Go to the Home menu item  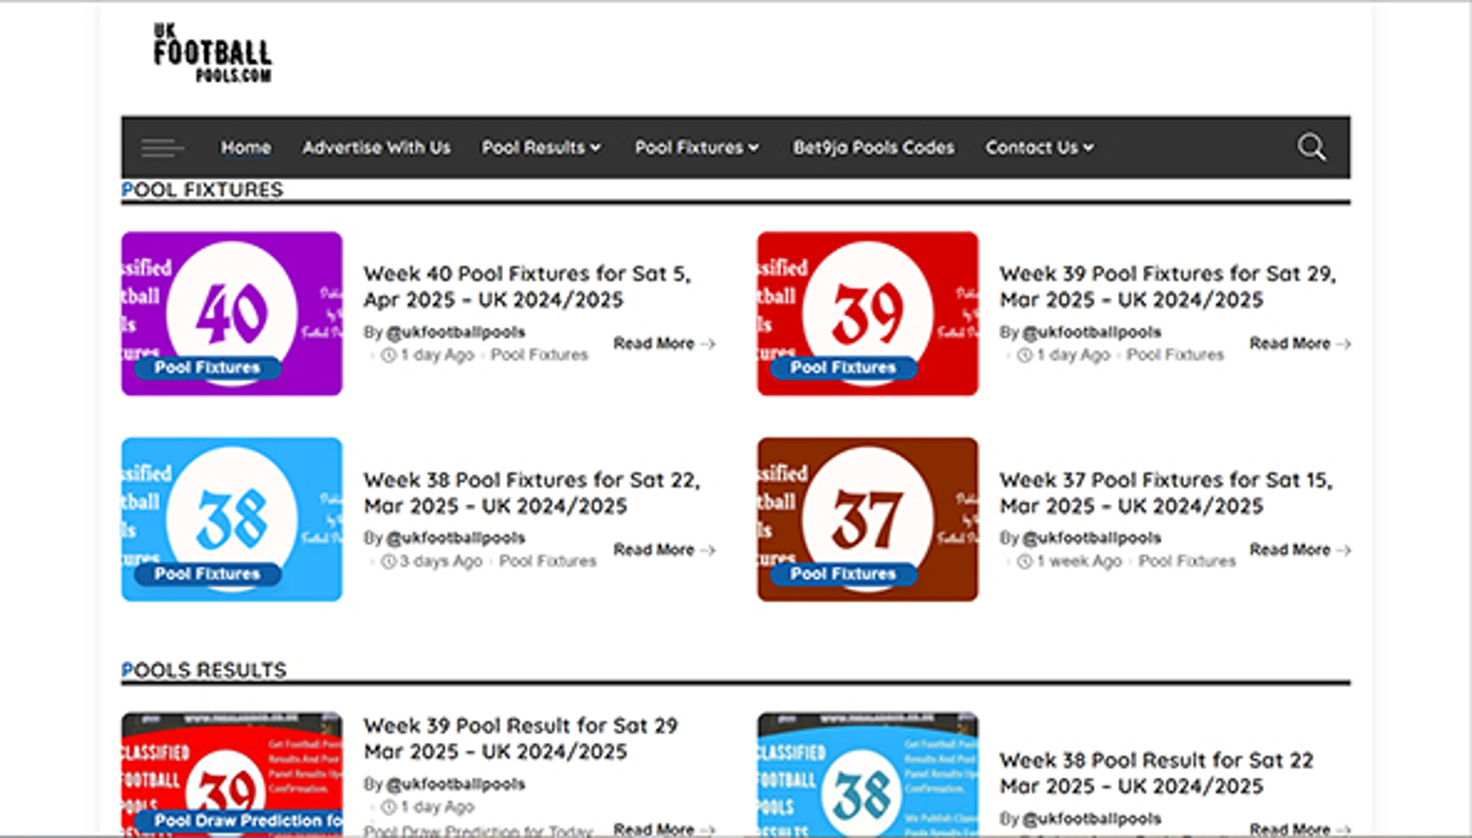pyautogui.click(x=246, y=147)
